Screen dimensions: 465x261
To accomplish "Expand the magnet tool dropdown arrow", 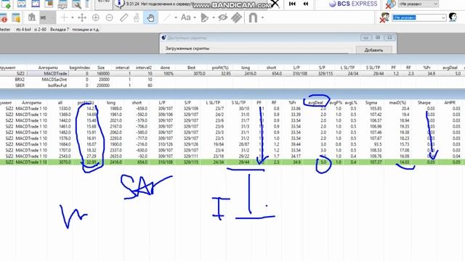I will point(262,17).
